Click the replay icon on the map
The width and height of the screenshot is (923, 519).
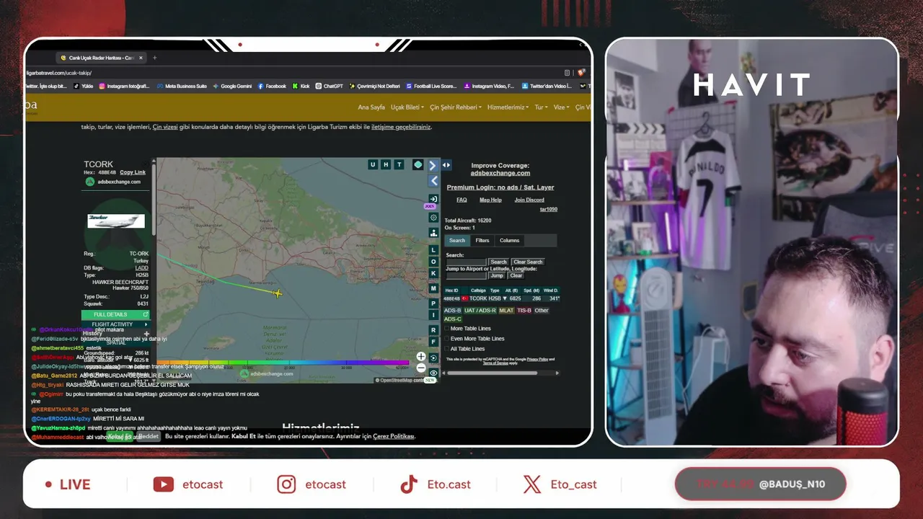pos(433,358)
